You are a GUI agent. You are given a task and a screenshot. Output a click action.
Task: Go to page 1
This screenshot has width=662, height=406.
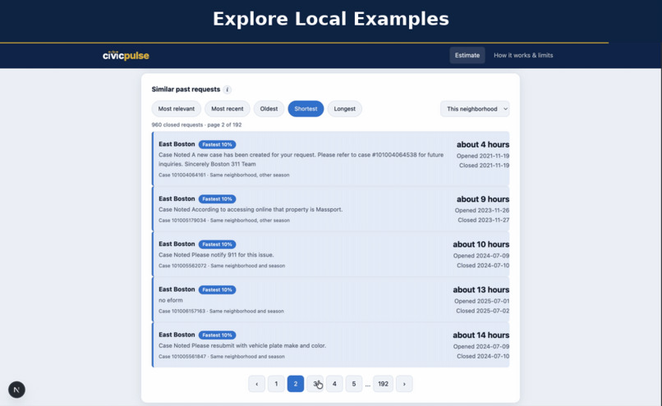click(x=276, y=384)
